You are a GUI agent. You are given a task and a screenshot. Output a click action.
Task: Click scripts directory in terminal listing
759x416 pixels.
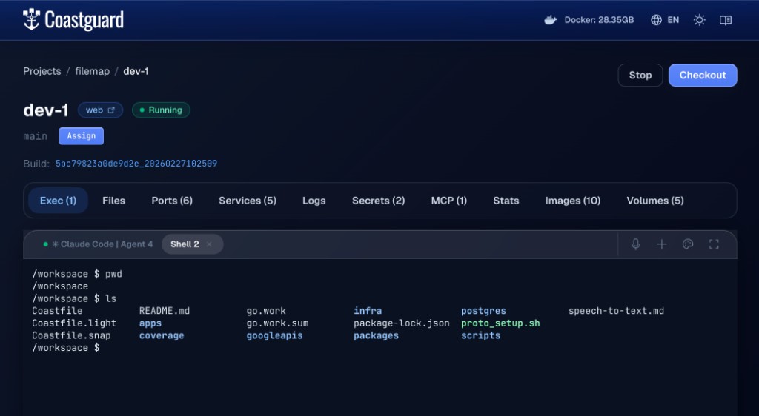480,335
